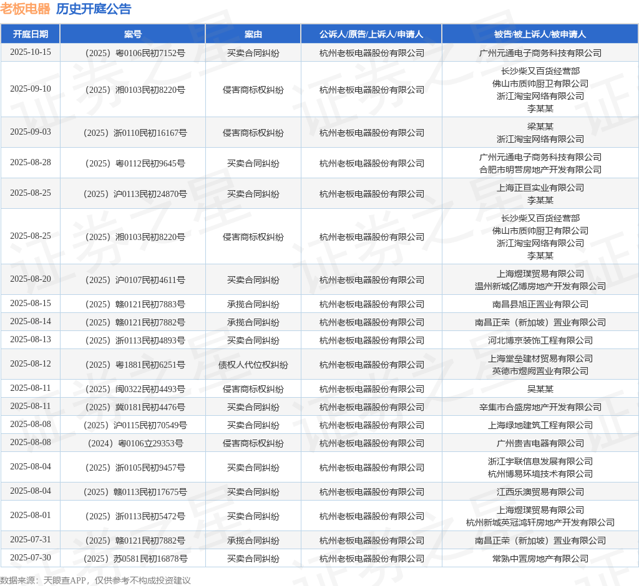Click case number 浙0110民初16167号
639x586 pixels.
pos(135,133)
